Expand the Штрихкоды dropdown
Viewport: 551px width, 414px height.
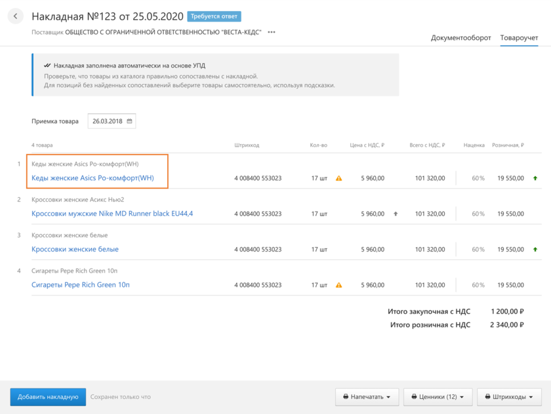coord(509,397)
